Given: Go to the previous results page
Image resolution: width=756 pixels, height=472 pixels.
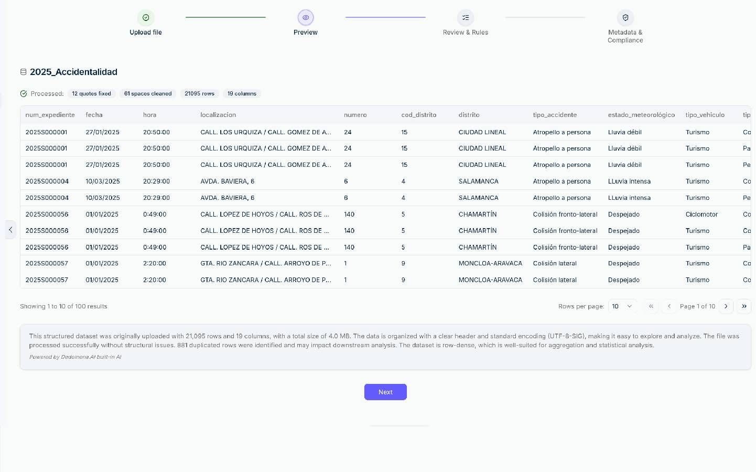Looking at the screenshot, I should (669, 306).
